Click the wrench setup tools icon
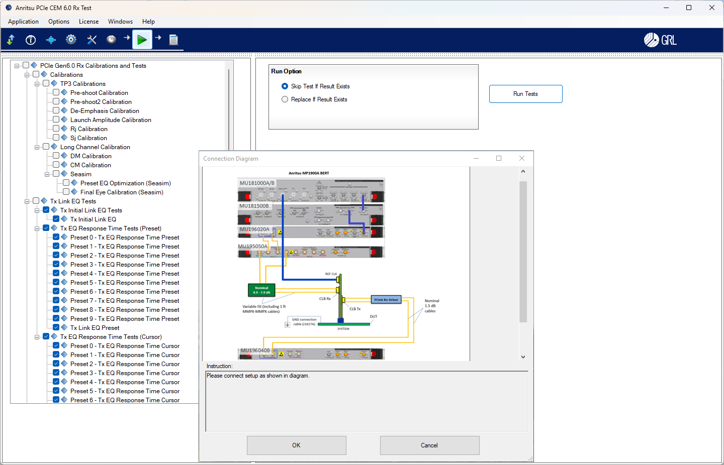 tap(91, 39)
